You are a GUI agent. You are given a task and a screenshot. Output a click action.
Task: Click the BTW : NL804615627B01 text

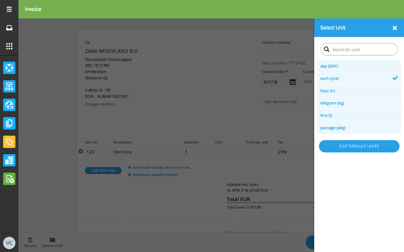(107, 96)
